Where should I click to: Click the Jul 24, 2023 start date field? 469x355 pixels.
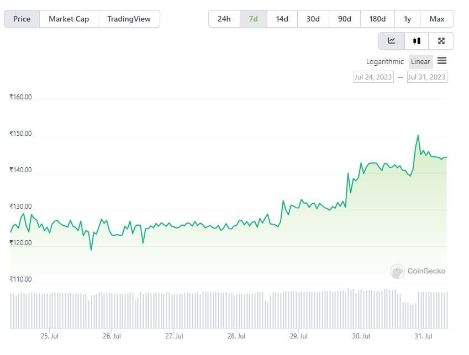[x=373, y=77]
